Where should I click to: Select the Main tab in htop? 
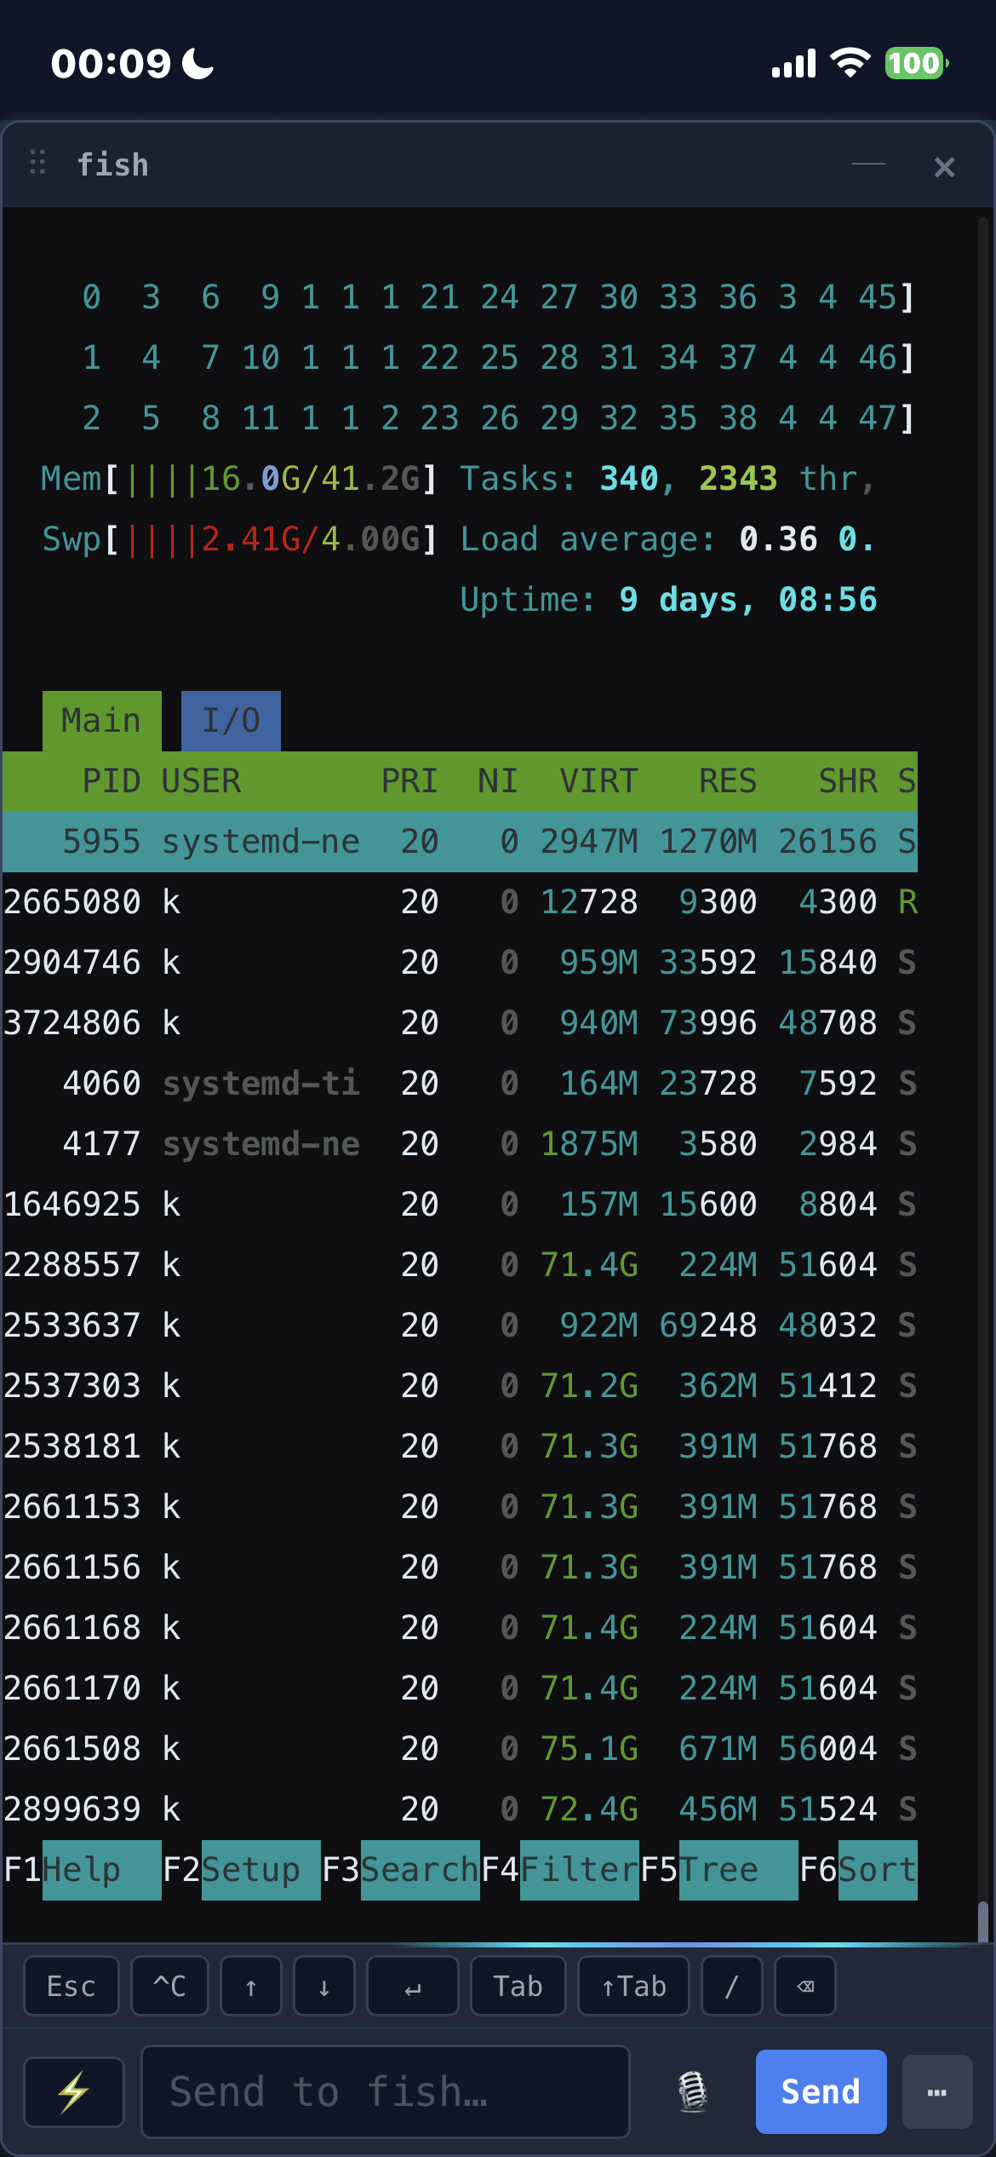[x=101, y=721]
